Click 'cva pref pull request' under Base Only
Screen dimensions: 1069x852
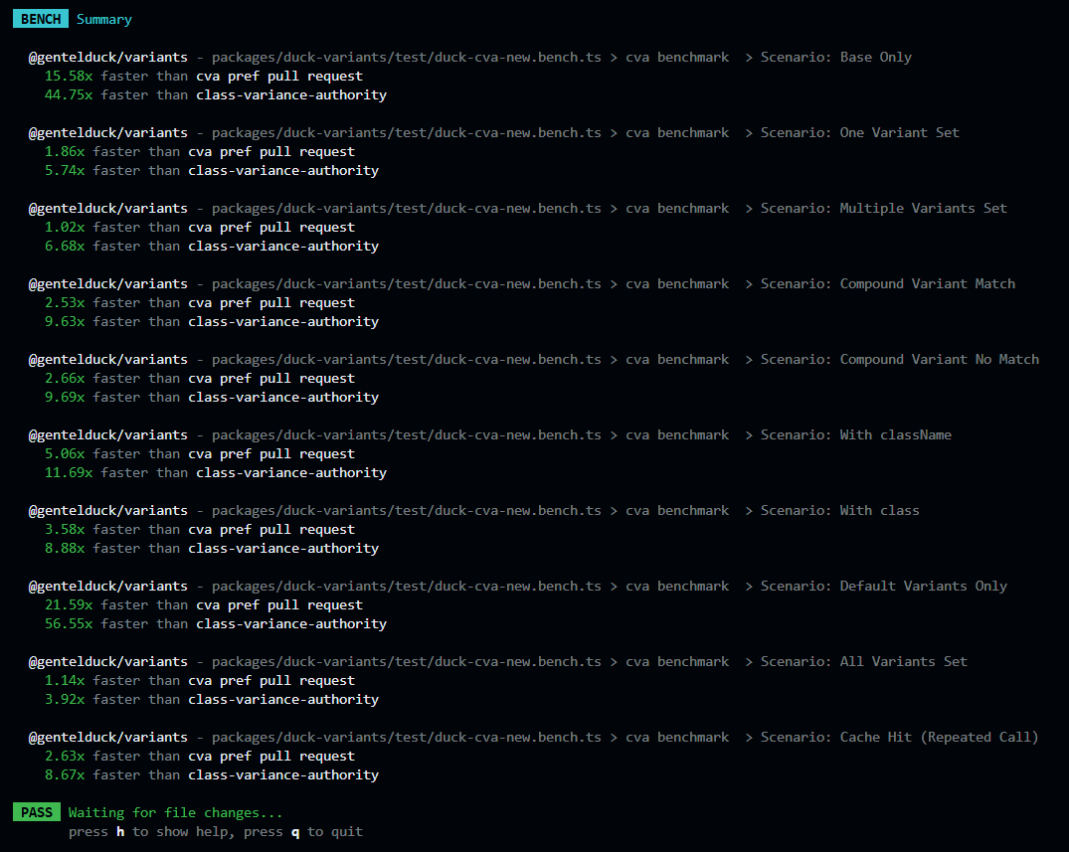tap(279, 77)
